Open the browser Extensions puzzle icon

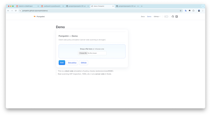tap(193, 11)
